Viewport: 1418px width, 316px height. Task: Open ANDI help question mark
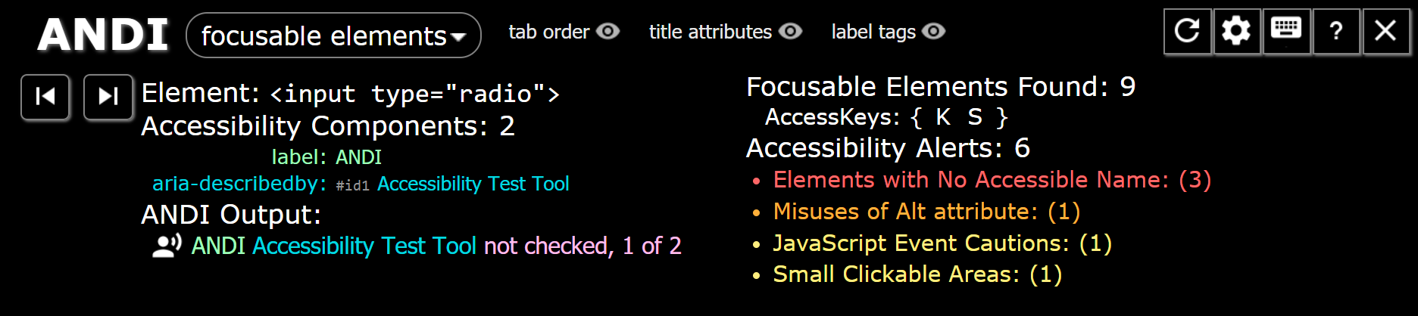pos(1336,31)
